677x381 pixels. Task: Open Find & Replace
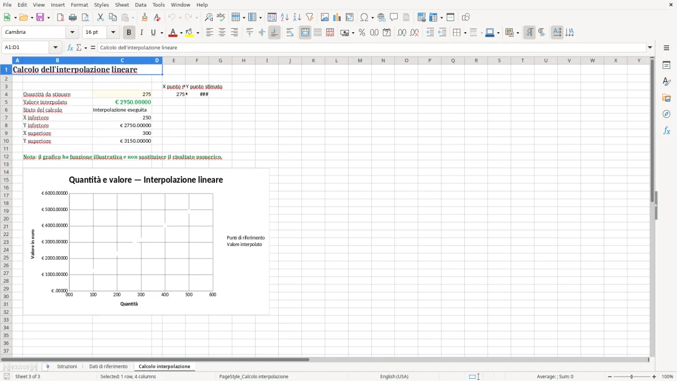(x=209, y=17)
